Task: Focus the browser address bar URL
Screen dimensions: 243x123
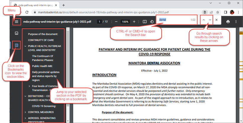Action: coord(103,12)
